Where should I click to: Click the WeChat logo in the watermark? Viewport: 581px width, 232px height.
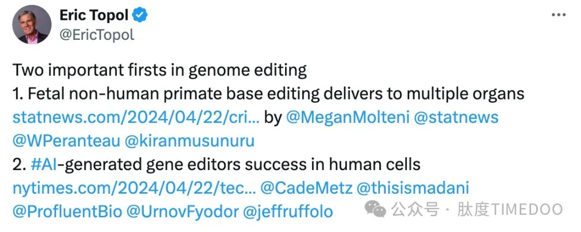tap(376, 209)
